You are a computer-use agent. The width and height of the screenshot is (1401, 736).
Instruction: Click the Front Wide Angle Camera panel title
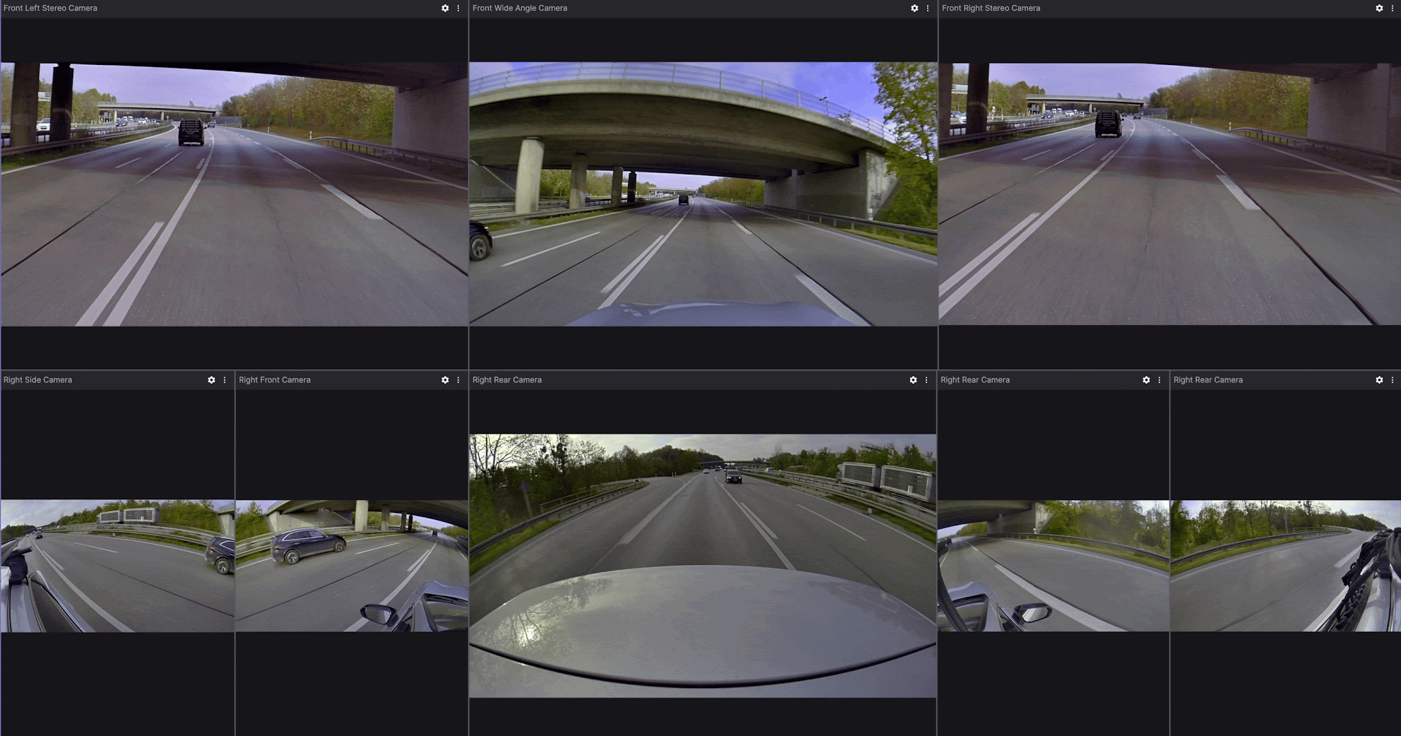point(519,8)
